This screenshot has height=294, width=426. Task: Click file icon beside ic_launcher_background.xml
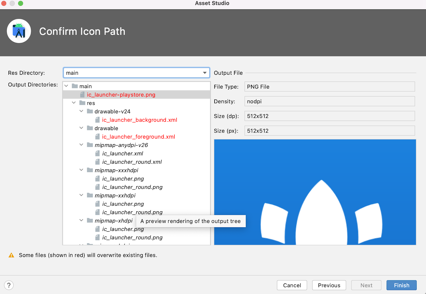97,120
